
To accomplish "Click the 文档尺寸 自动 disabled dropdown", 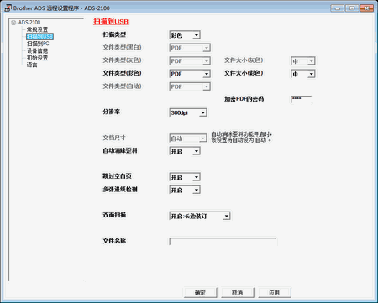I will (x=188, y=138).
